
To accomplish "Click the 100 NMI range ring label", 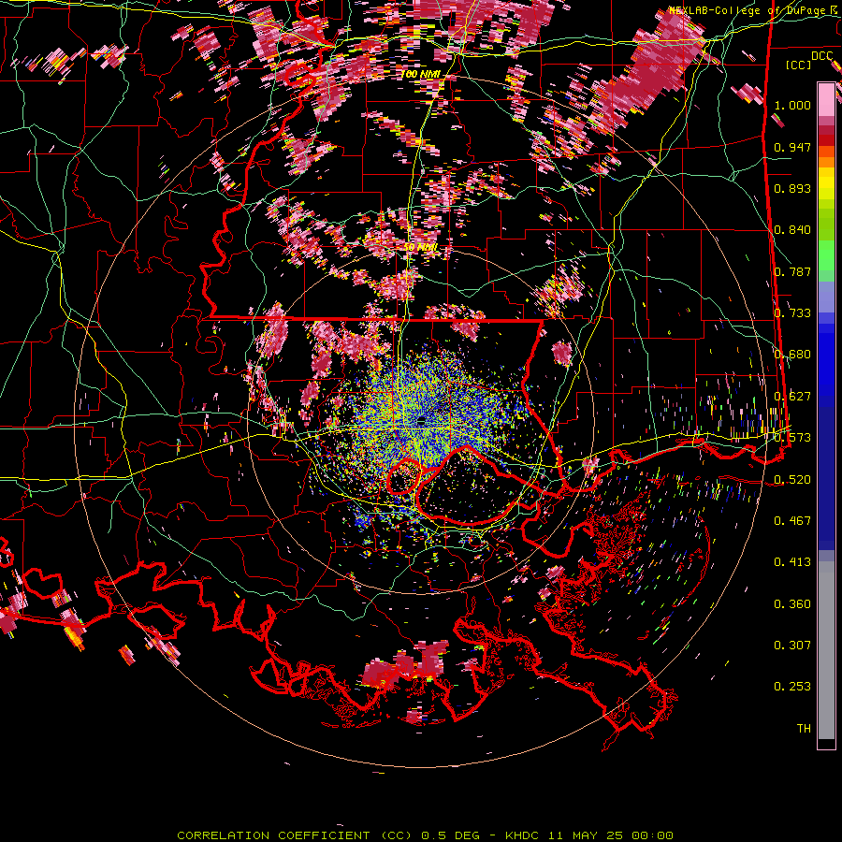I will point(420,74).
